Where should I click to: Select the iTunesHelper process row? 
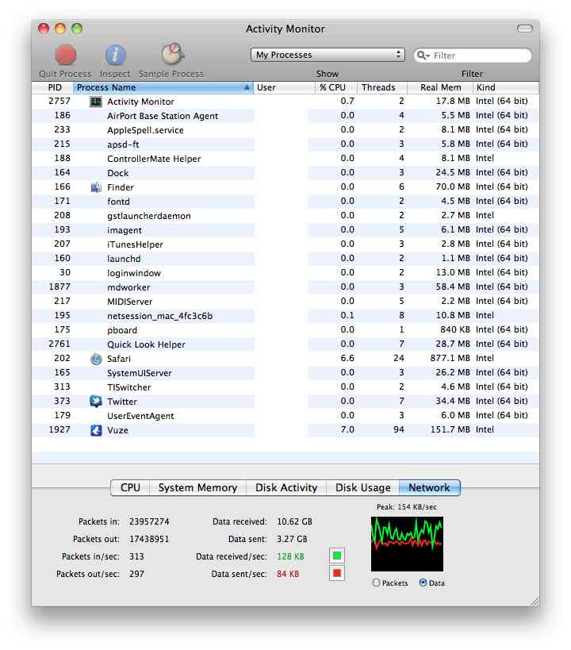click(285, 244)
